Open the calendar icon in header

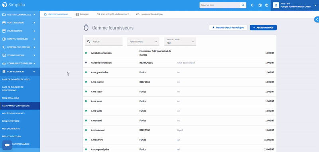[260, 5]
